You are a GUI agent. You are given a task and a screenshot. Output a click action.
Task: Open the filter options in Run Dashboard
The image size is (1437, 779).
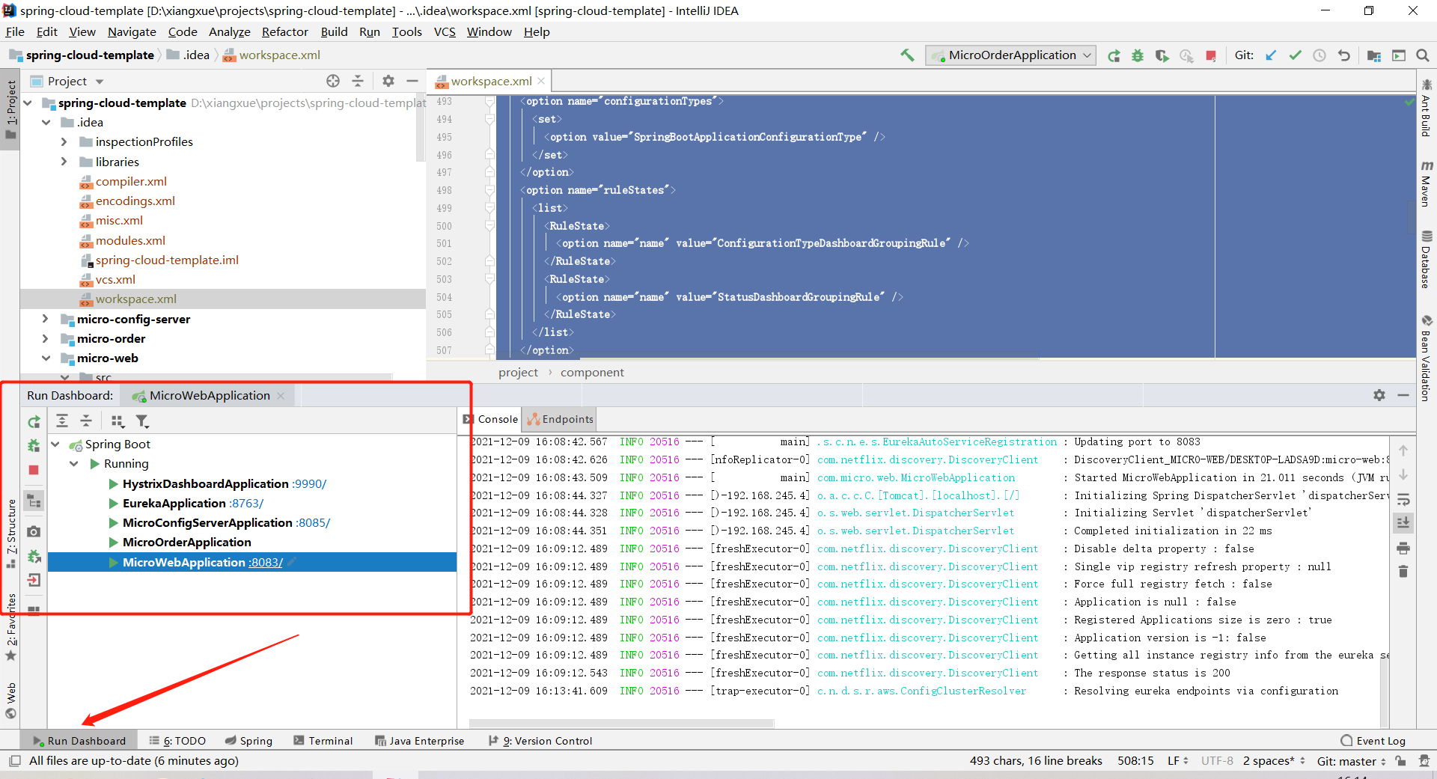click(x=142, y=421)
